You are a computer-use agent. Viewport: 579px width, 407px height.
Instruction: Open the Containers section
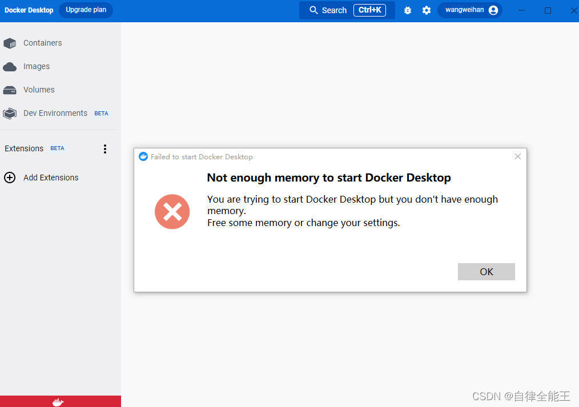tap(42, 43)
